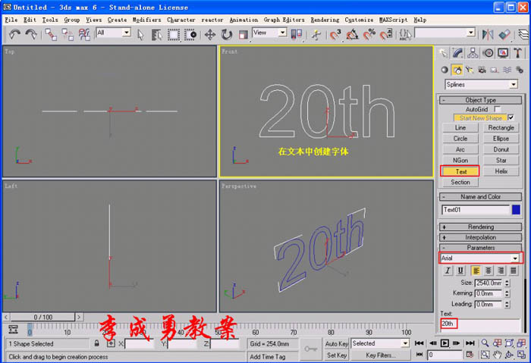Select the Bind to Space Warp tool
The image size is (531, 363).
click(x=84, y=34)
